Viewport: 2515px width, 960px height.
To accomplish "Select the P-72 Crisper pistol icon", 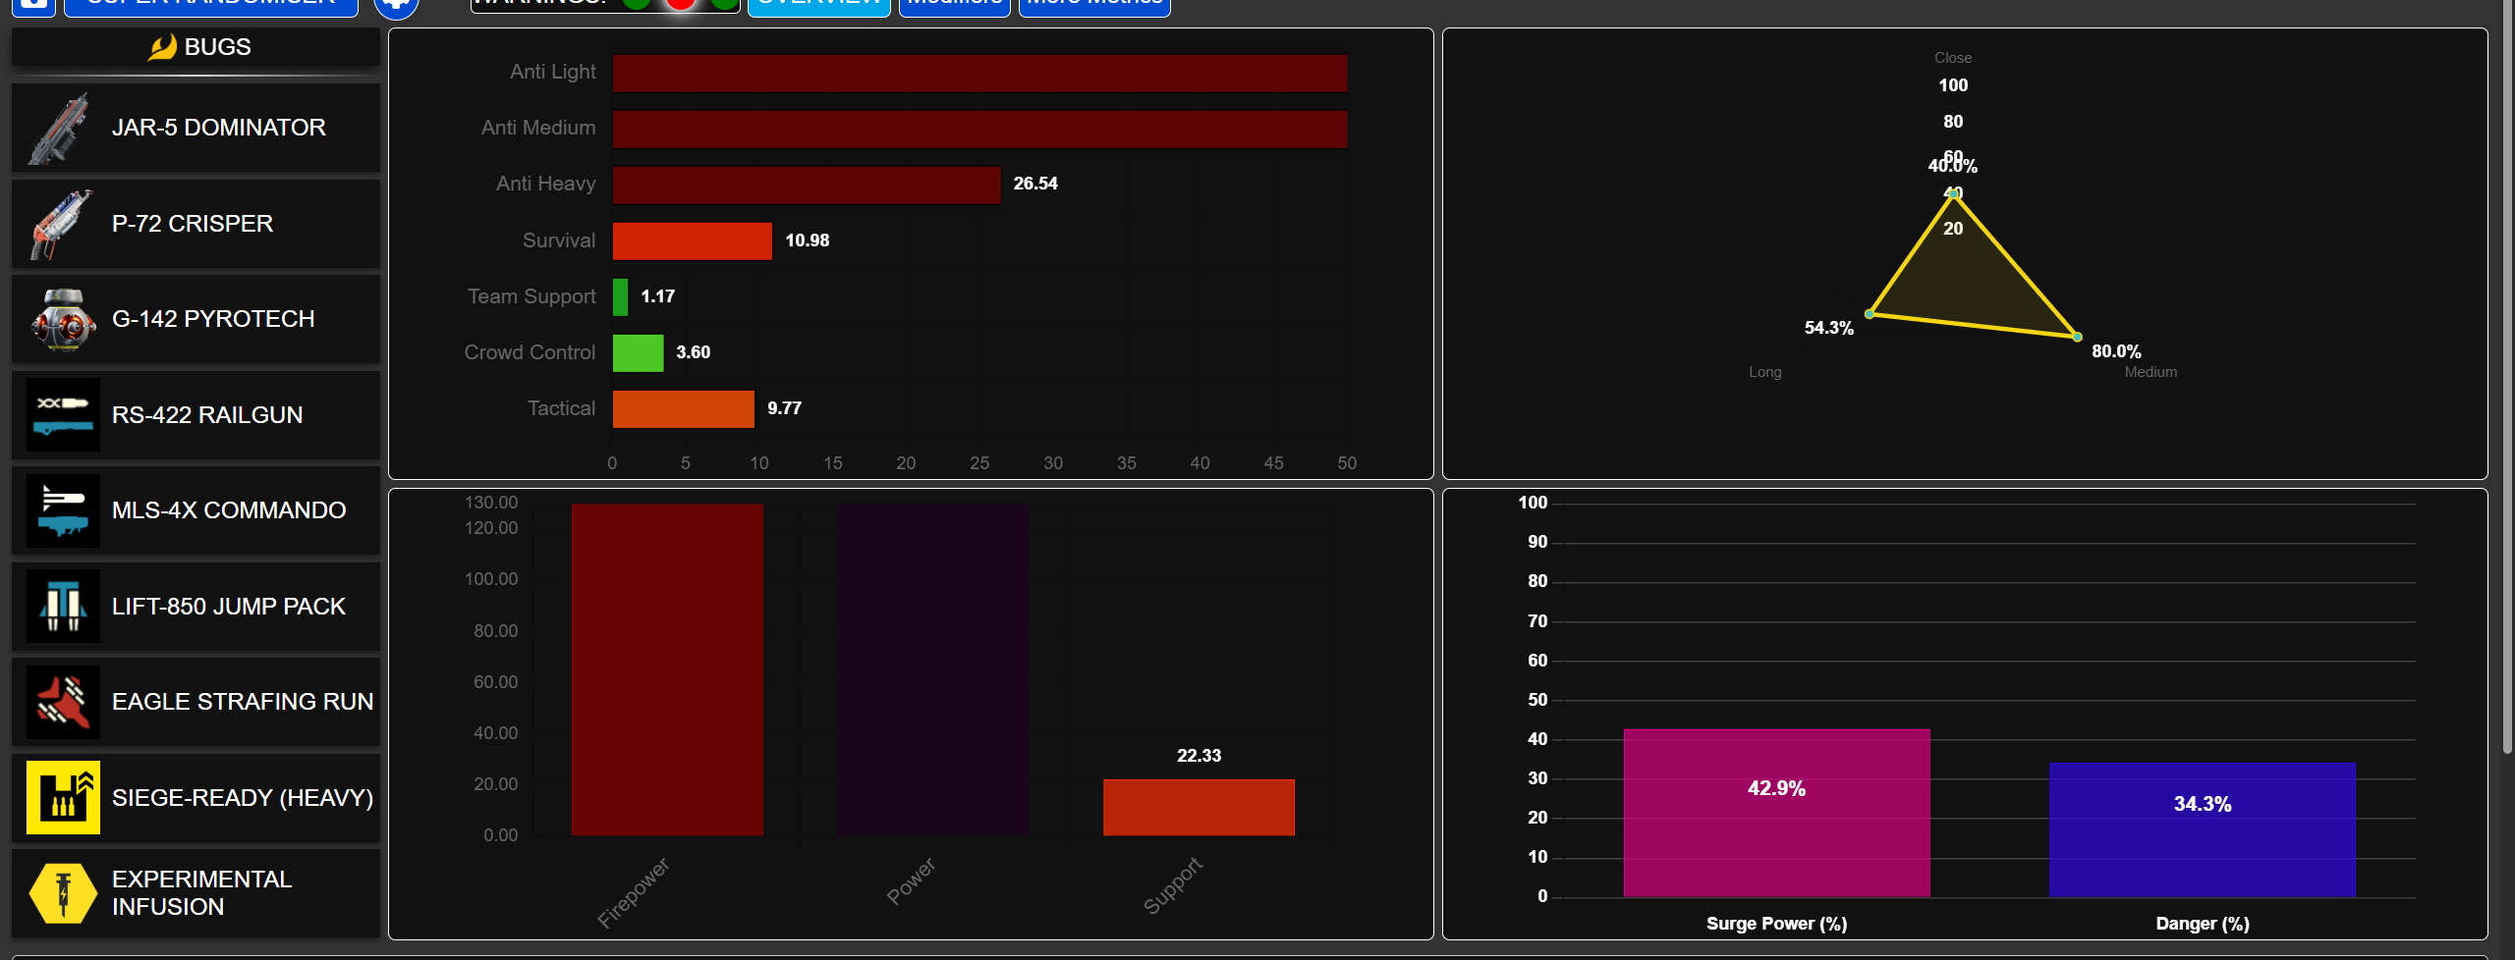I will pyautogui.click(x=62, y=224).
